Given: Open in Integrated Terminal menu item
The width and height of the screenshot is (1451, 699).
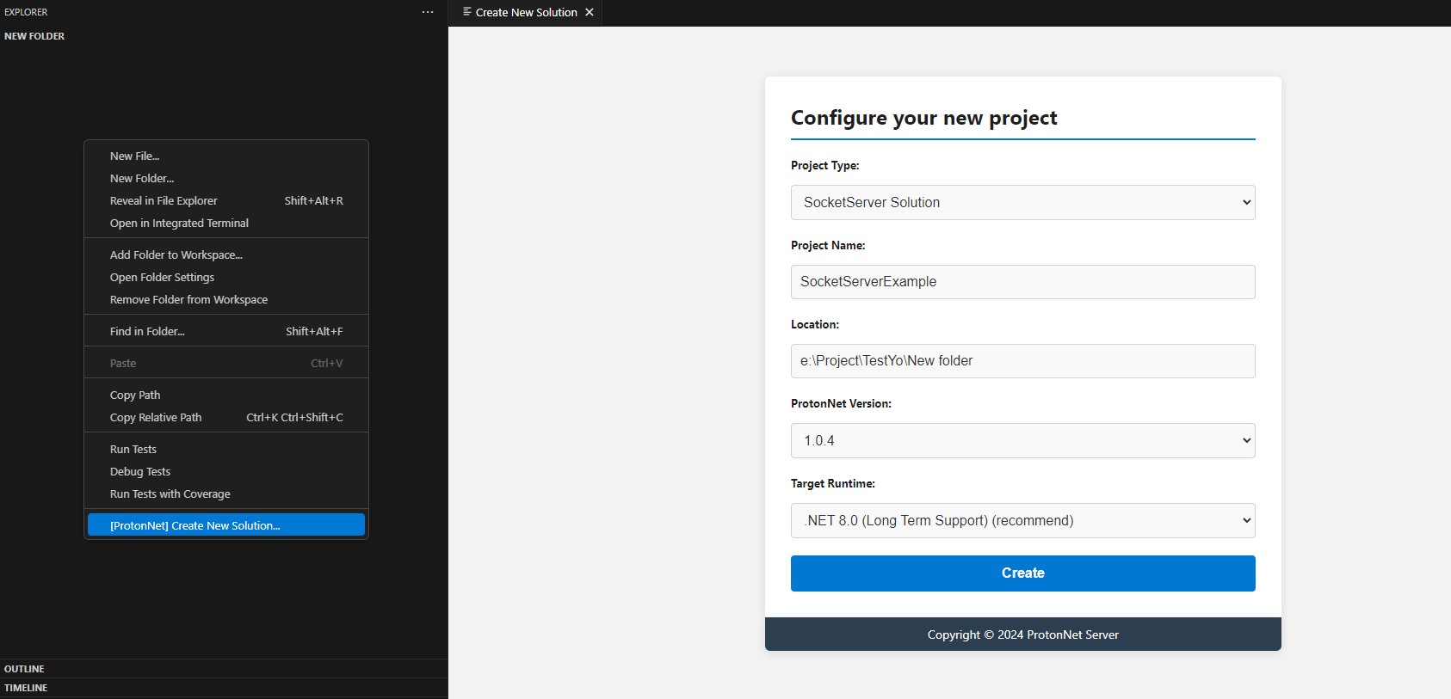Looking at the screenshot, I should point(226,223).
